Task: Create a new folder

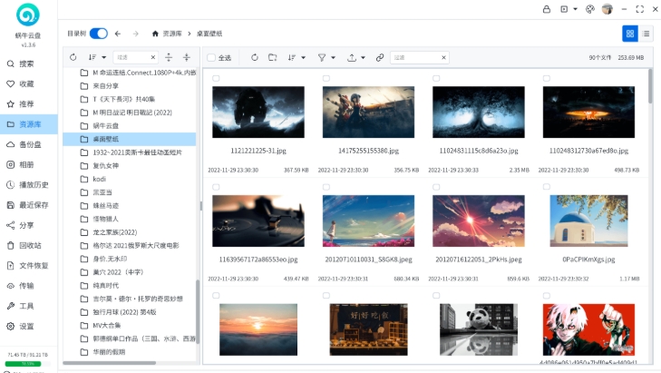Action: (272, 57)
